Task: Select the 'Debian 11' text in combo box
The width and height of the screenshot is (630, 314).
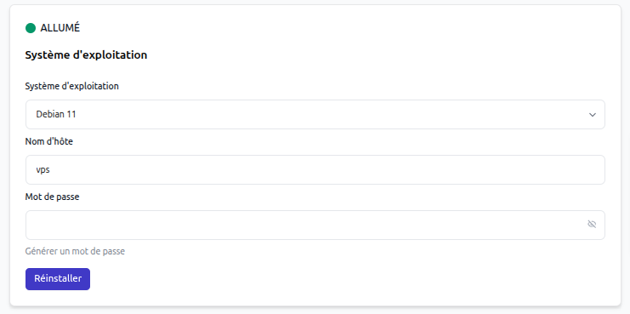Action: click(56, 114)
